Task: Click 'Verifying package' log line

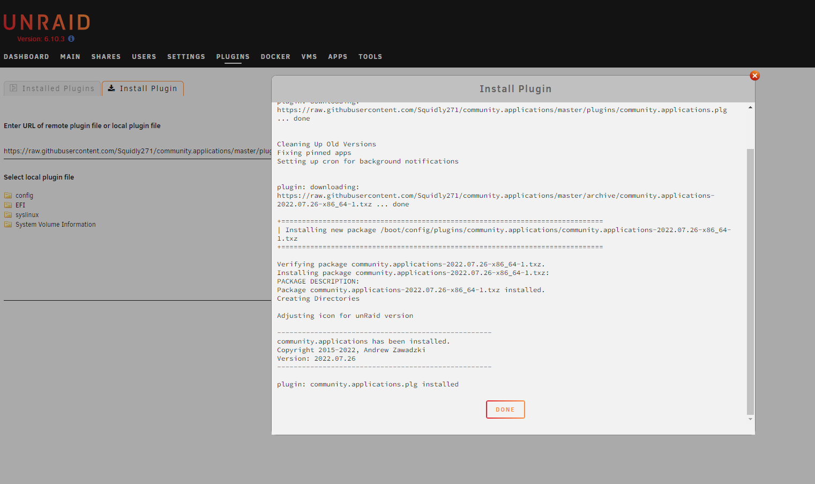Action: pyautogui.click(x=411, y=264)
